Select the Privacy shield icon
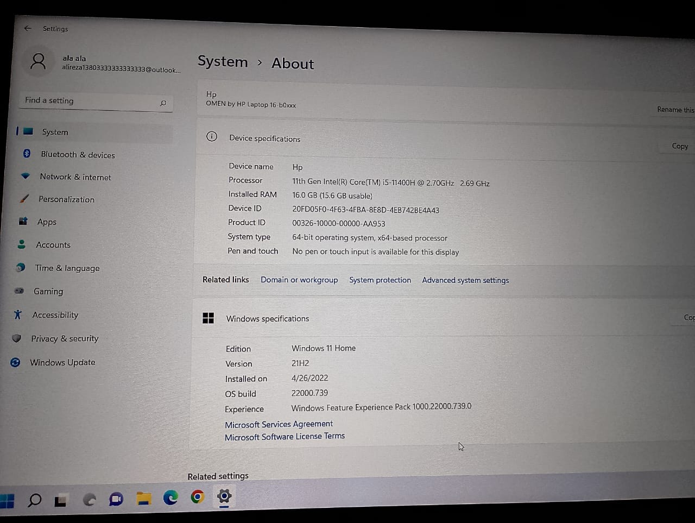This screenshot has width=695, height=523. click(x=17, y=338)
